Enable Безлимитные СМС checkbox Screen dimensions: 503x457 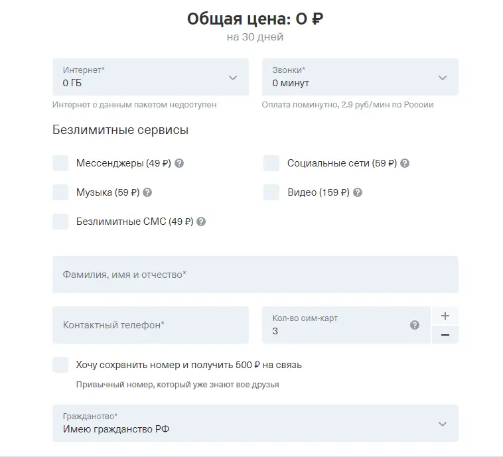[60, 222]
